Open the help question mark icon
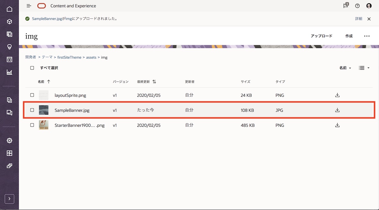The height and width of the screenshot is (210, 379). 357,6
